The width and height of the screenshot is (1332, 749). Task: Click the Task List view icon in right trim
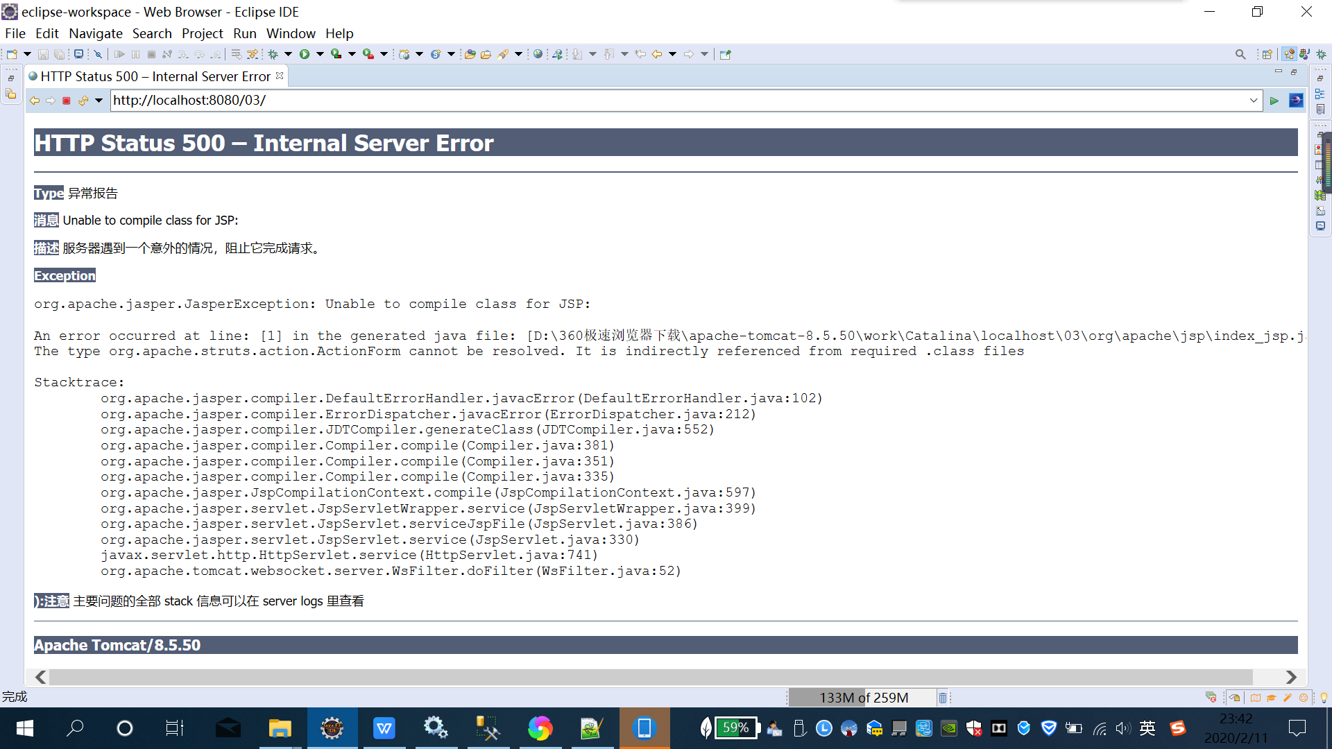pos(1320,109)
